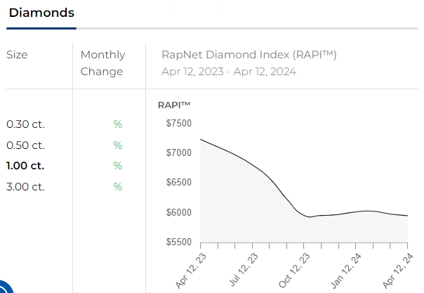The height and width of the screenshot is (293, 424).
Task: Click the Size column header
Action: 17,55
